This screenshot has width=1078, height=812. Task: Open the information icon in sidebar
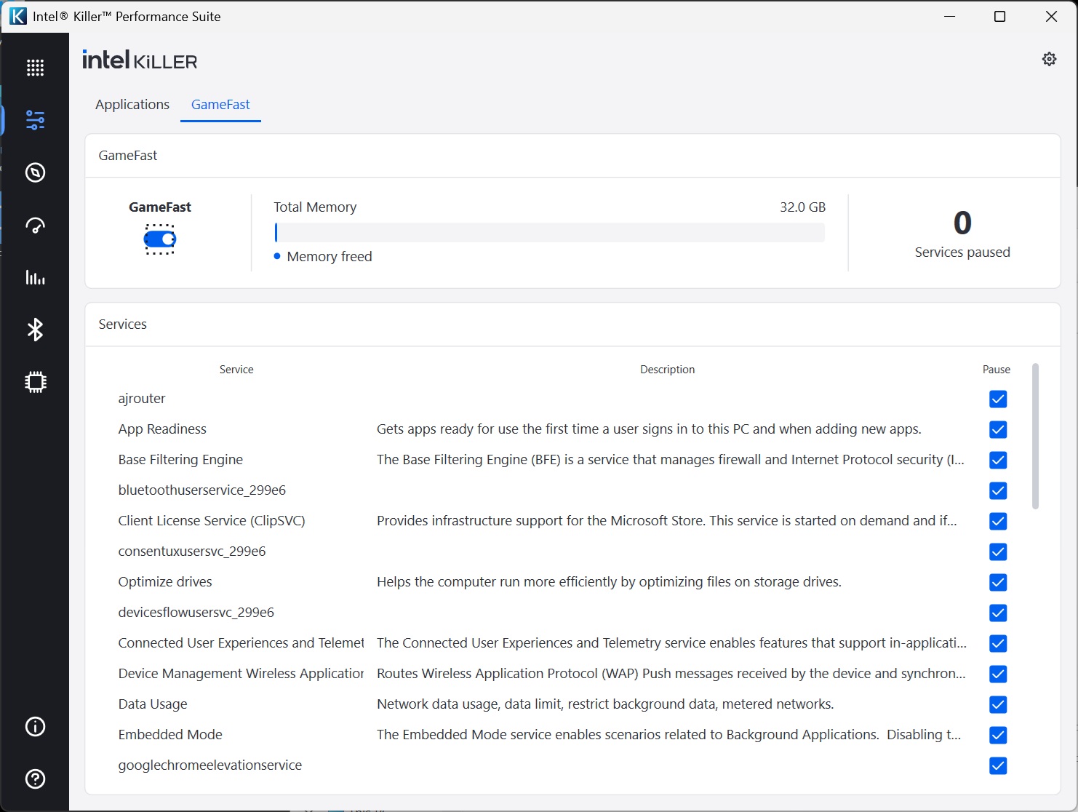[35, 727]
